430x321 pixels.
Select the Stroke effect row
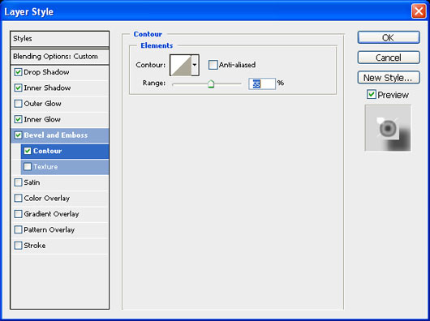coord(59,246)
